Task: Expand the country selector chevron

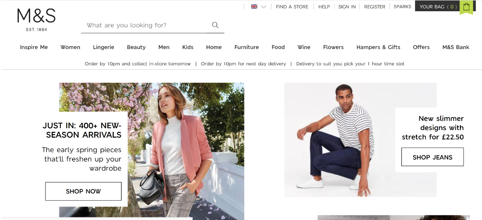Action: pyautogui.click(x=264, y=7)
